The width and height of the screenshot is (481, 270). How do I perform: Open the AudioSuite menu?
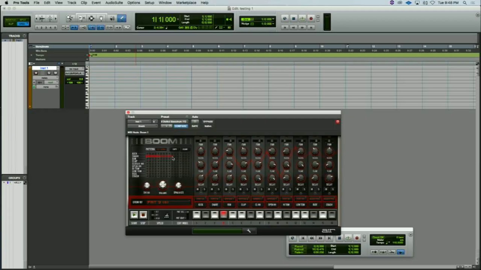pos(114,3)
